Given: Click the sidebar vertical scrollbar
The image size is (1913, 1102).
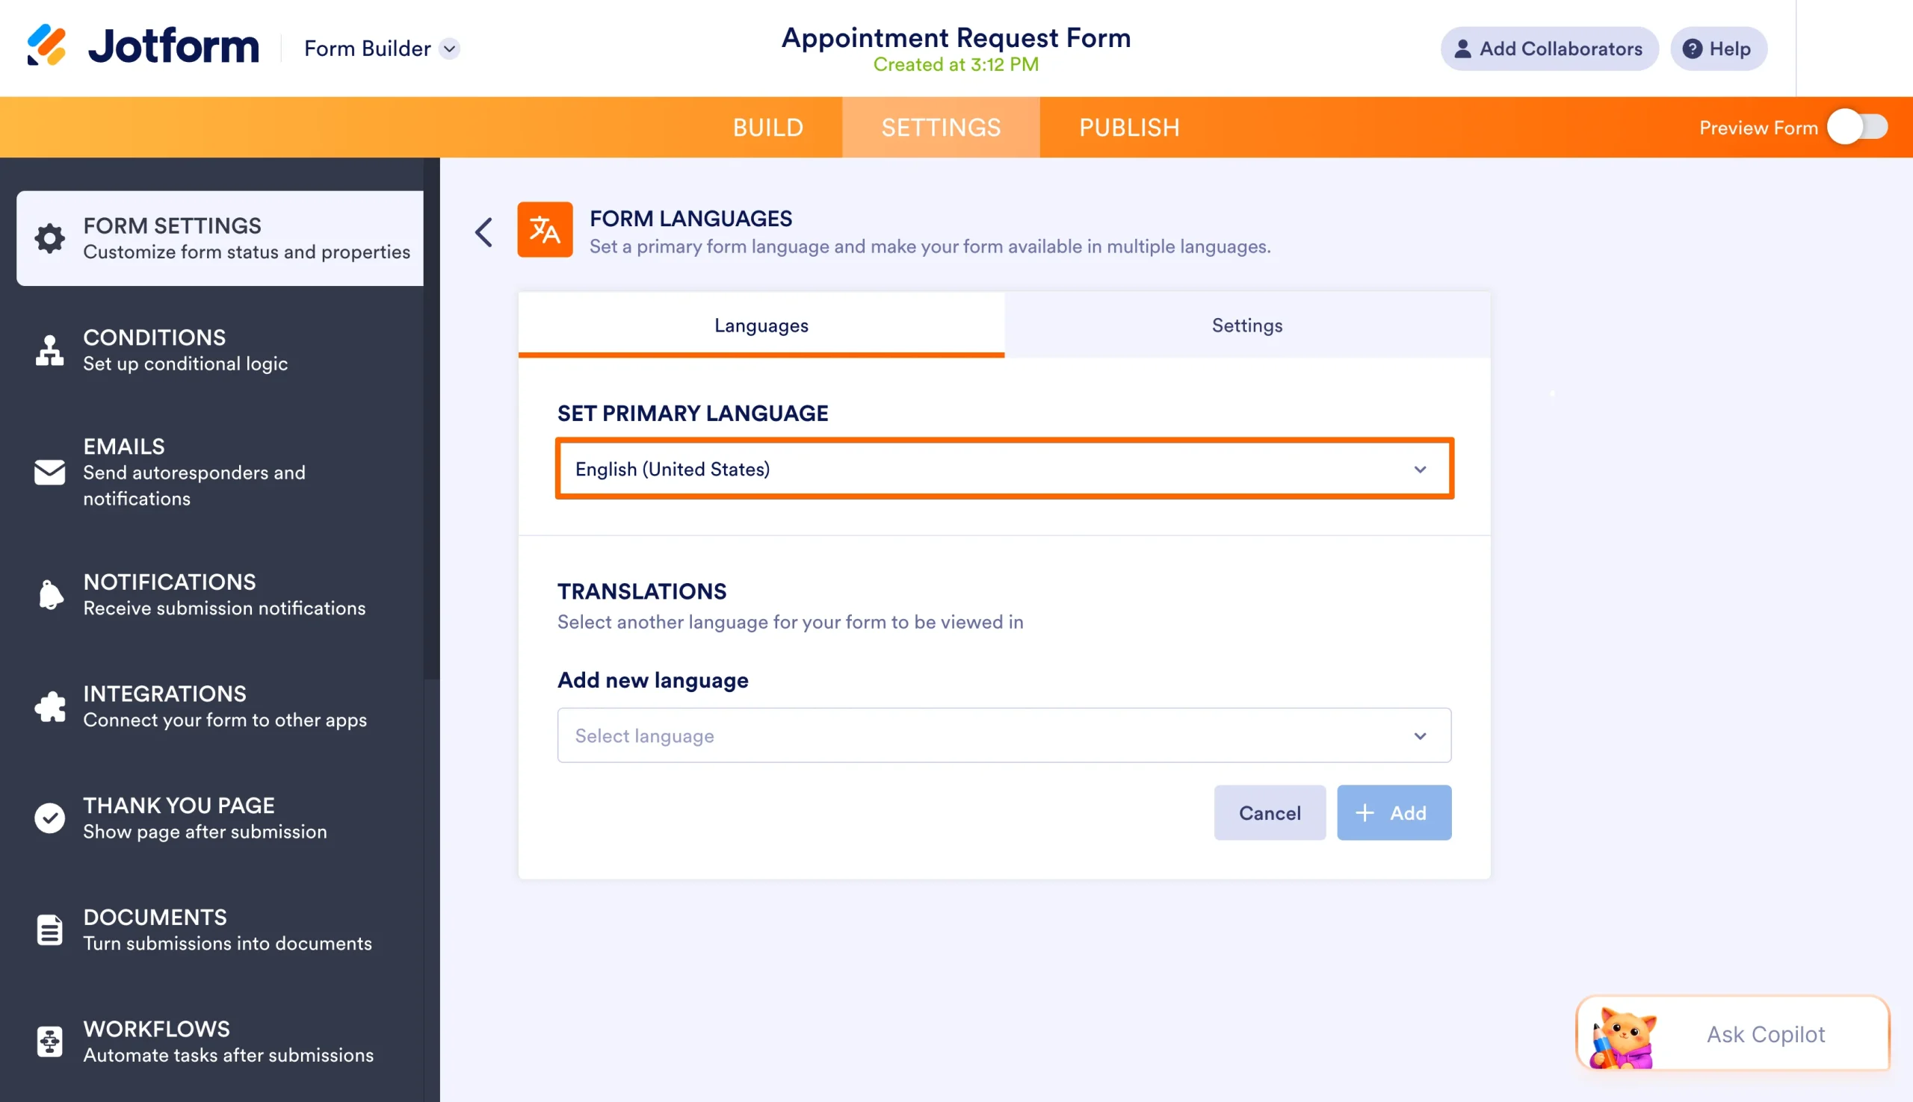Looking at the screenshot, I should point(432,419).
